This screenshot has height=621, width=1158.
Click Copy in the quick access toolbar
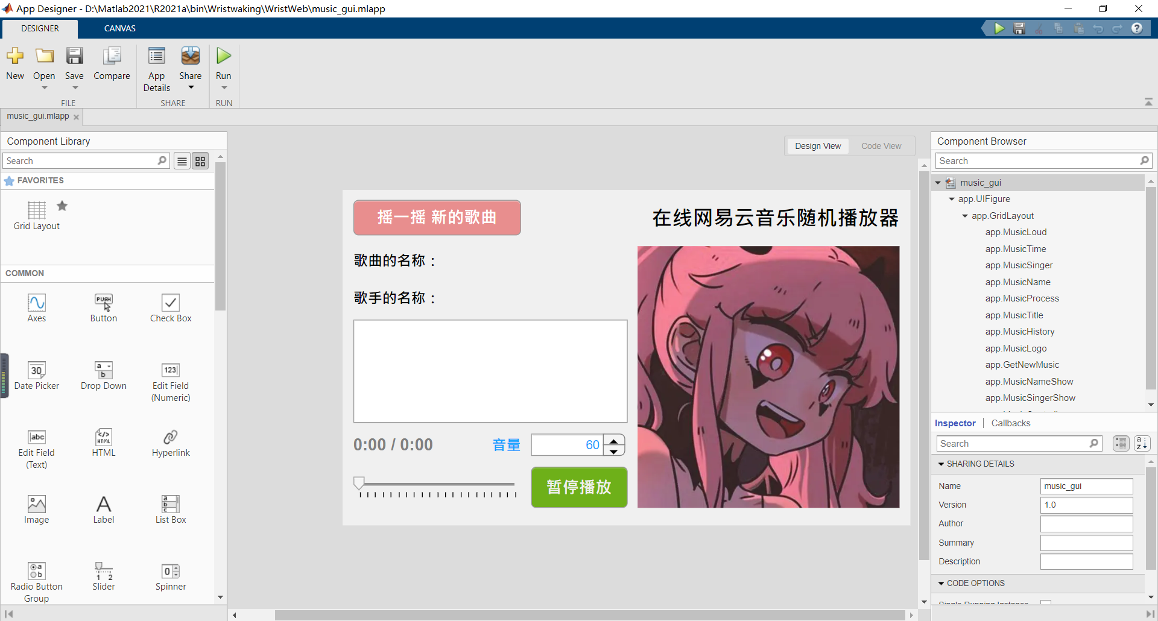(x=1058, y=28)
